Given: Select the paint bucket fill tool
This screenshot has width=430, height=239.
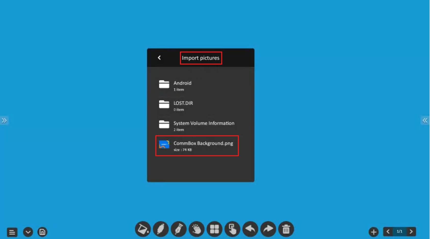Looking at the screenshot, I should point(143,229).
